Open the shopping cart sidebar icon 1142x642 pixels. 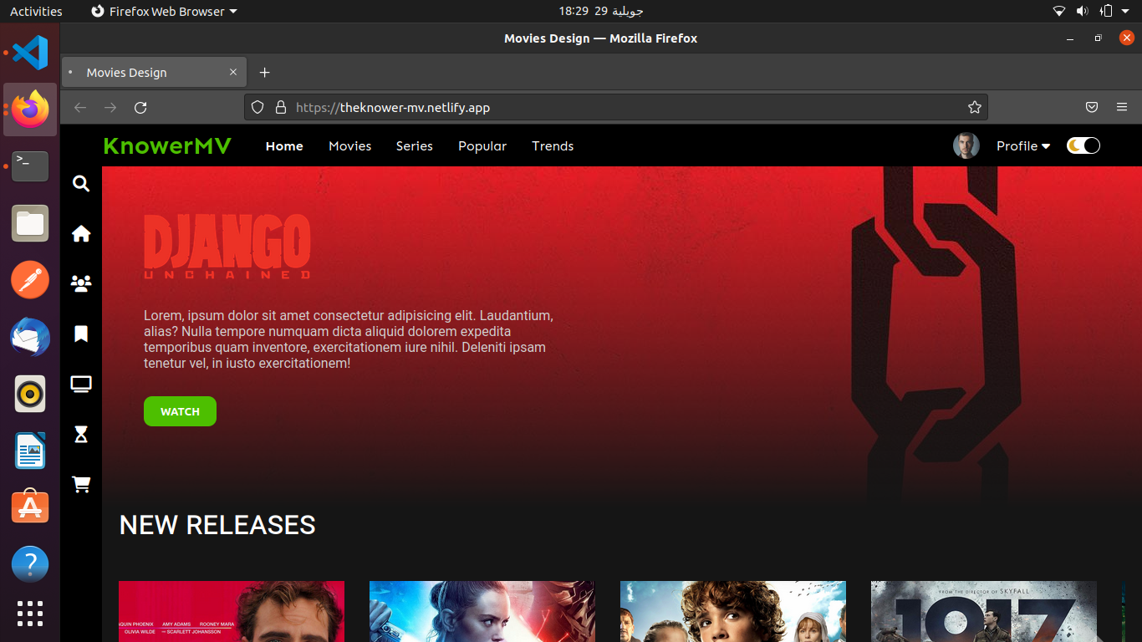[x=81, y=485]
